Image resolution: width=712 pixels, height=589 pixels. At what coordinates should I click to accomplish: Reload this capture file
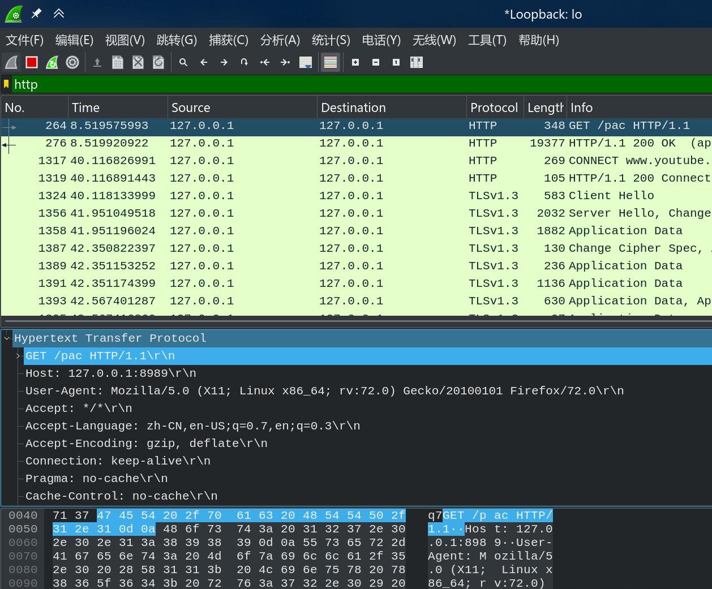[158, 62]
